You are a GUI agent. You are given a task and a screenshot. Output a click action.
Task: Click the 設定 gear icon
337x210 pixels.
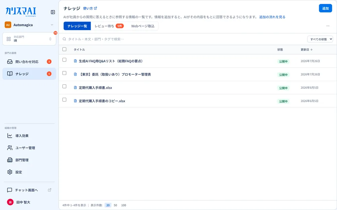pos(10,172)
